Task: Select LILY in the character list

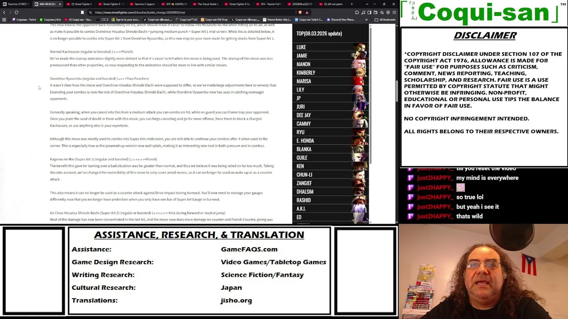Action: (331, 89)
